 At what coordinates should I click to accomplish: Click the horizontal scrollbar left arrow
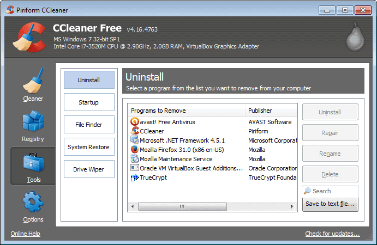pyautogui.click(x=133, y=206)
